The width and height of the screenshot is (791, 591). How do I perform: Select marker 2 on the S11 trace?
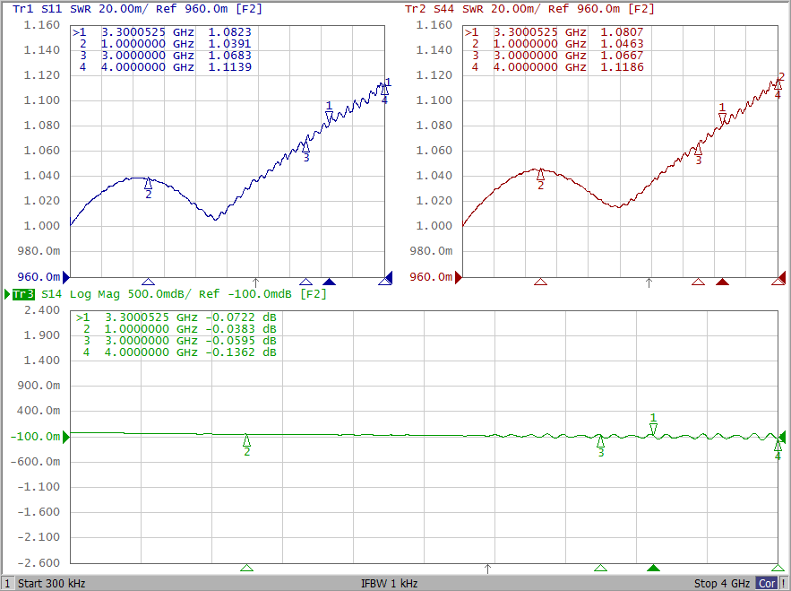(149, 184)
